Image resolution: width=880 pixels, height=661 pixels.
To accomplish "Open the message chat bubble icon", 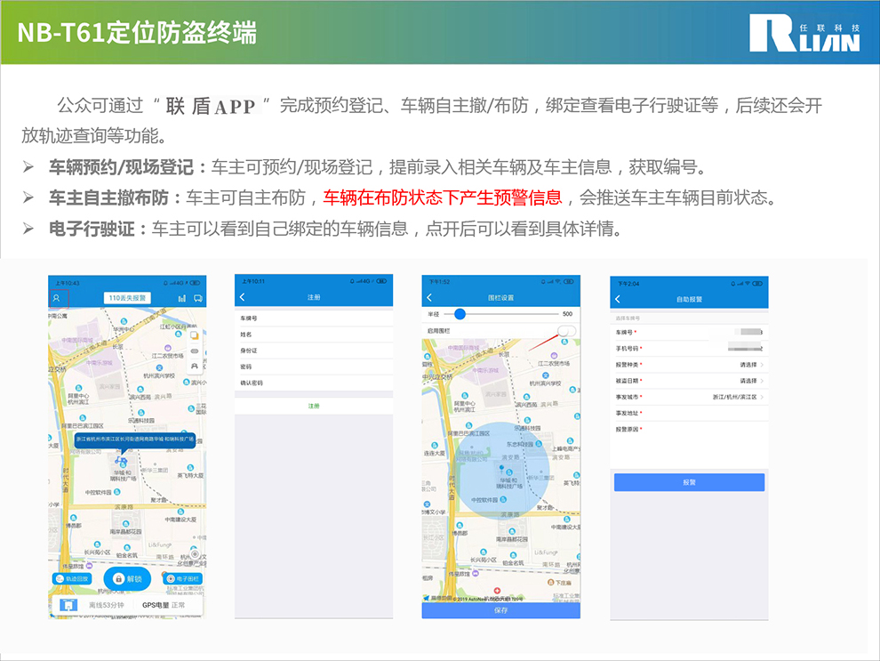I will pos(197,298).
